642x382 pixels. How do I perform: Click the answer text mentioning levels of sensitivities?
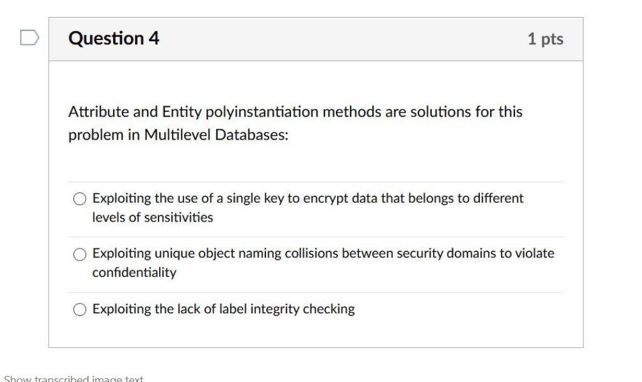pos(152,216)
